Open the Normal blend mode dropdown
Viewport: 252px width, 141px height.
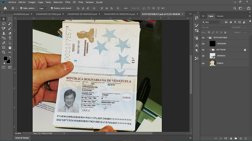coord(216,27)
